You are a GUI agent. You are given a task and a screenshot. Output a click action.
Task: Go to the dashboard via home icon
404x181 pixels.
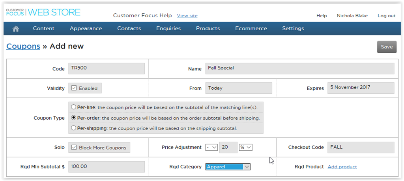pos(16,29)
